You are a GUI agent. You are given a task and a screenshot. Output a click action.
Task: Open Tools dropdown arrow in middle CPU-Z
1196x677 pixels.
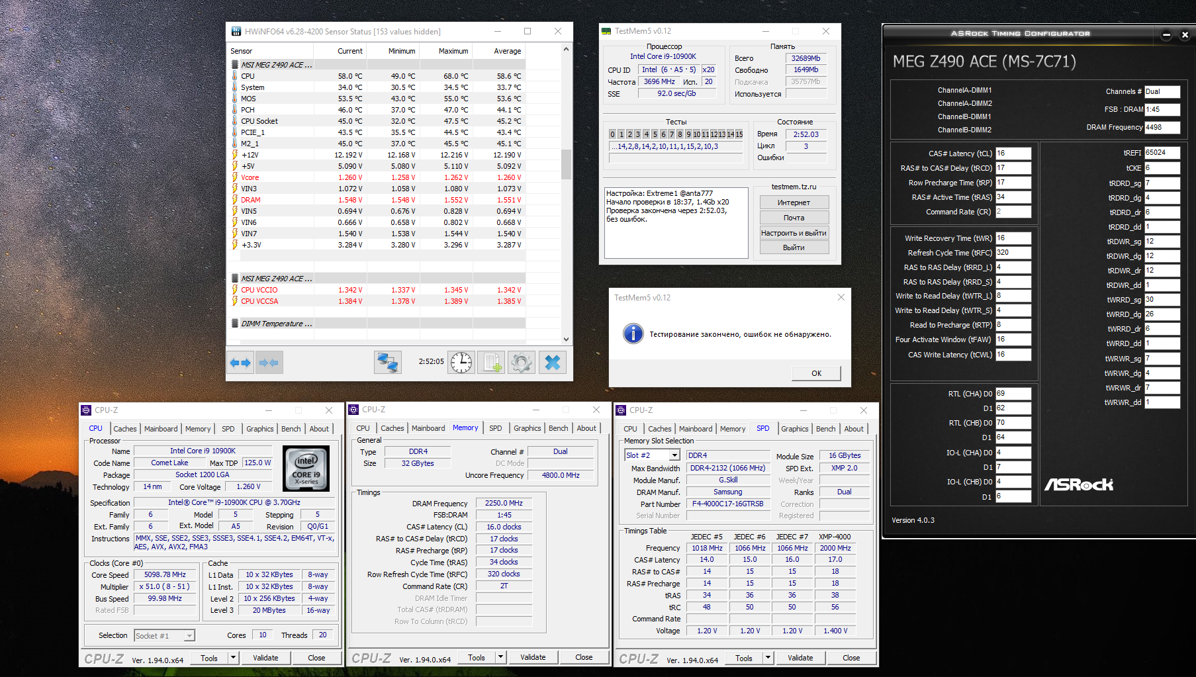point(500,657)
